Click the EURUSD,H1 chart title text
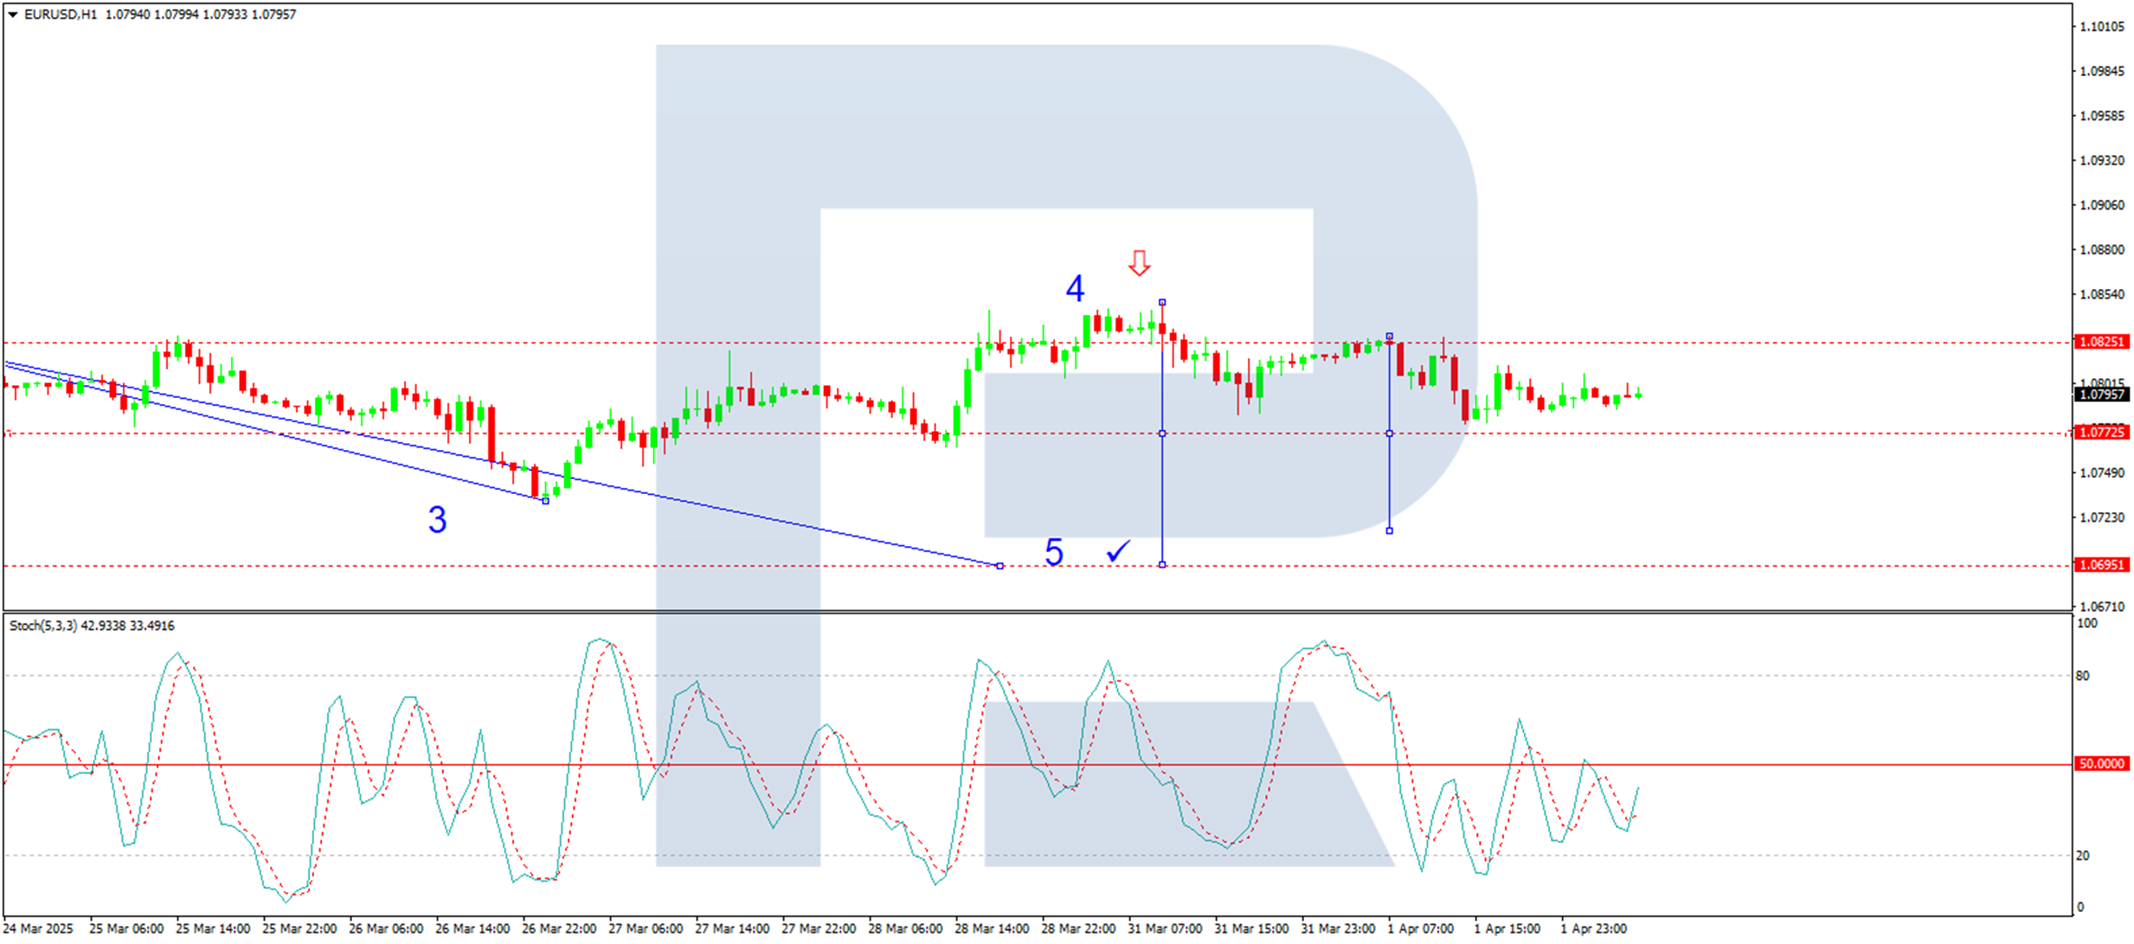The image size is (2134, 944). tap(61, 15)
